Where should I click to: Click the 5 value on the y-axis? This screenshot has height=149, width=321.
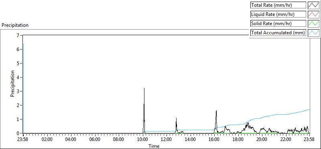pyautogui.click(x=18, y=64)
